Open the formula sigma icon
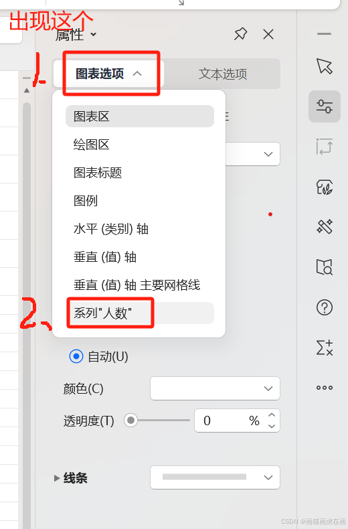The image size is (348, 529). pyautogui.click(x=325, y=348)
